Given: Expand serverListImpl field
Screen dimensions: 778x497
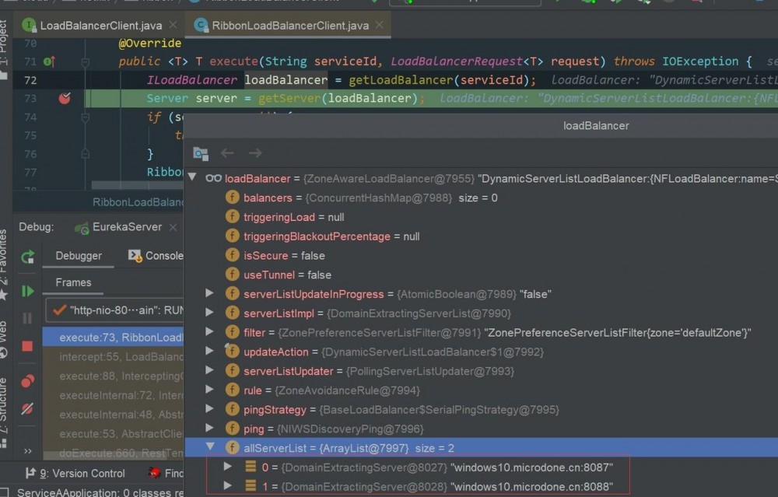Looking at the screenshot, I should 210,313.
